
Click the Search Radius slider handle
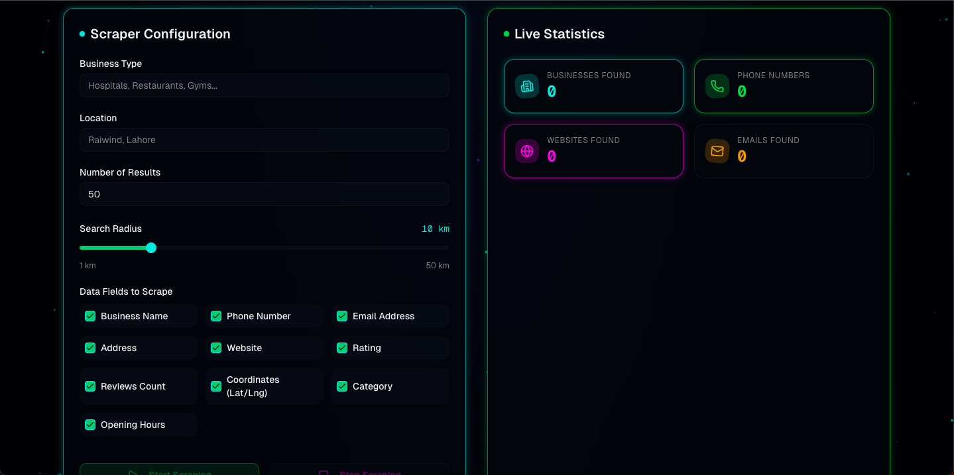(151, 248)
